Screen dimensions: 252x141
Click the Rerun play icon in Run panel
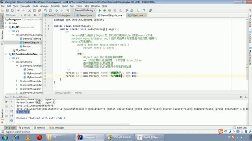[x=6, y=102]
